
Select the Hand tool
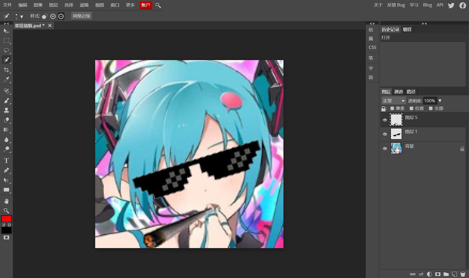click(x=6, y=201)
